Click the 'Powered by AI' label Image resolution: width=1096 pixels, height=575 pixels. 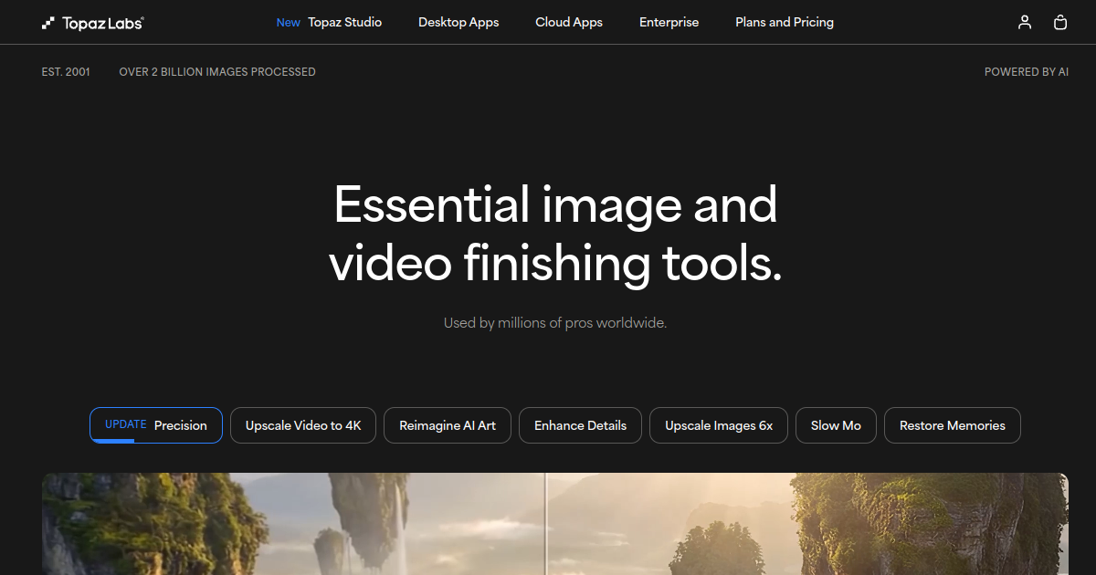click(x=1026, y=72)
